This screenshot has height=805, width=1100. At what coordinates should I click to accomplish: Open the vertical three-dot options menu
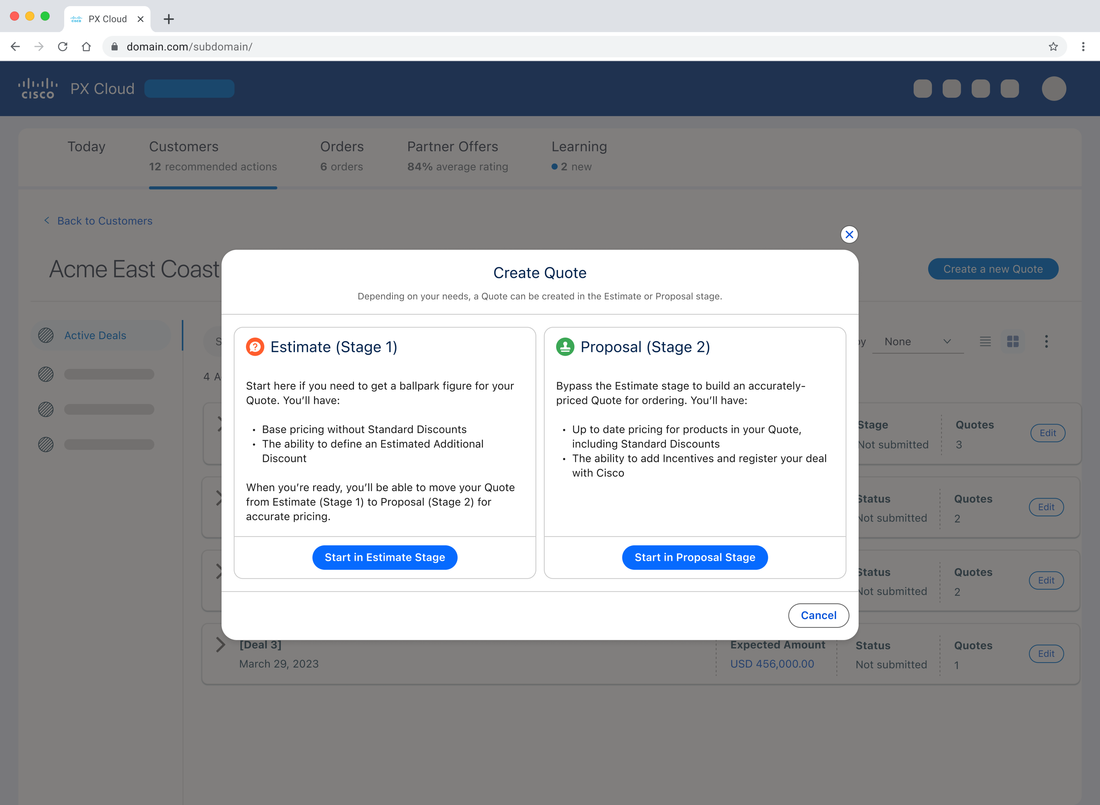tap(1046, 342)
